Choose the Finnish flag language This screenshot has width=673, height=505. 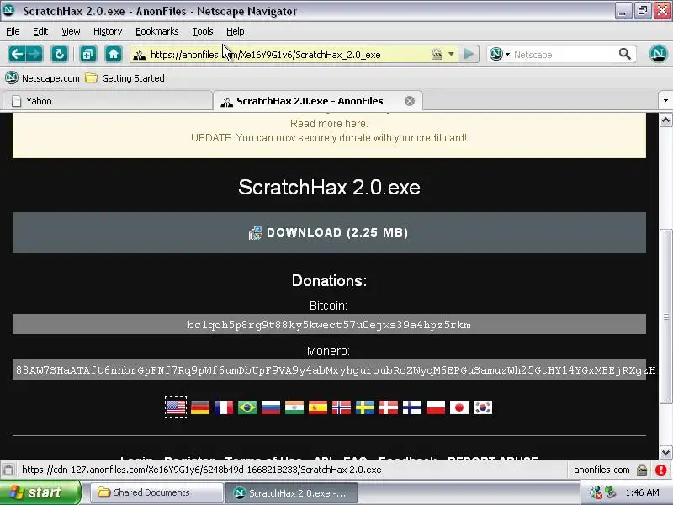(412, 407)
